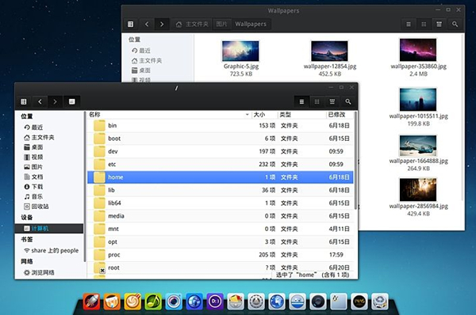Image resolution: width=476 pixels, height=315 pixels.
Task: Select the media folder row
Action: click(221, 216)
